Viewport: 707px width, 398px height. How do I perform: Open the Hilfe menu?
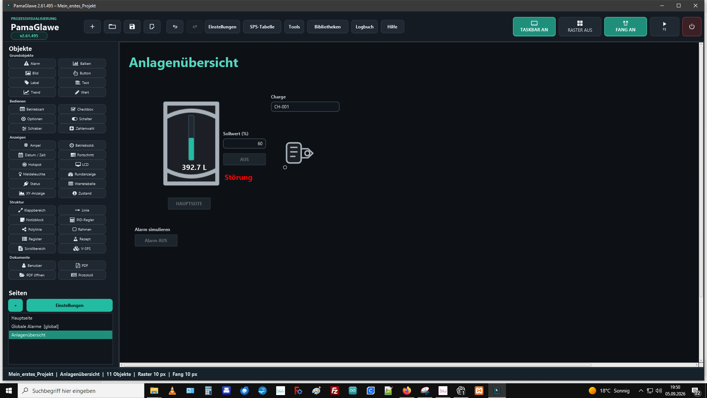393,27
